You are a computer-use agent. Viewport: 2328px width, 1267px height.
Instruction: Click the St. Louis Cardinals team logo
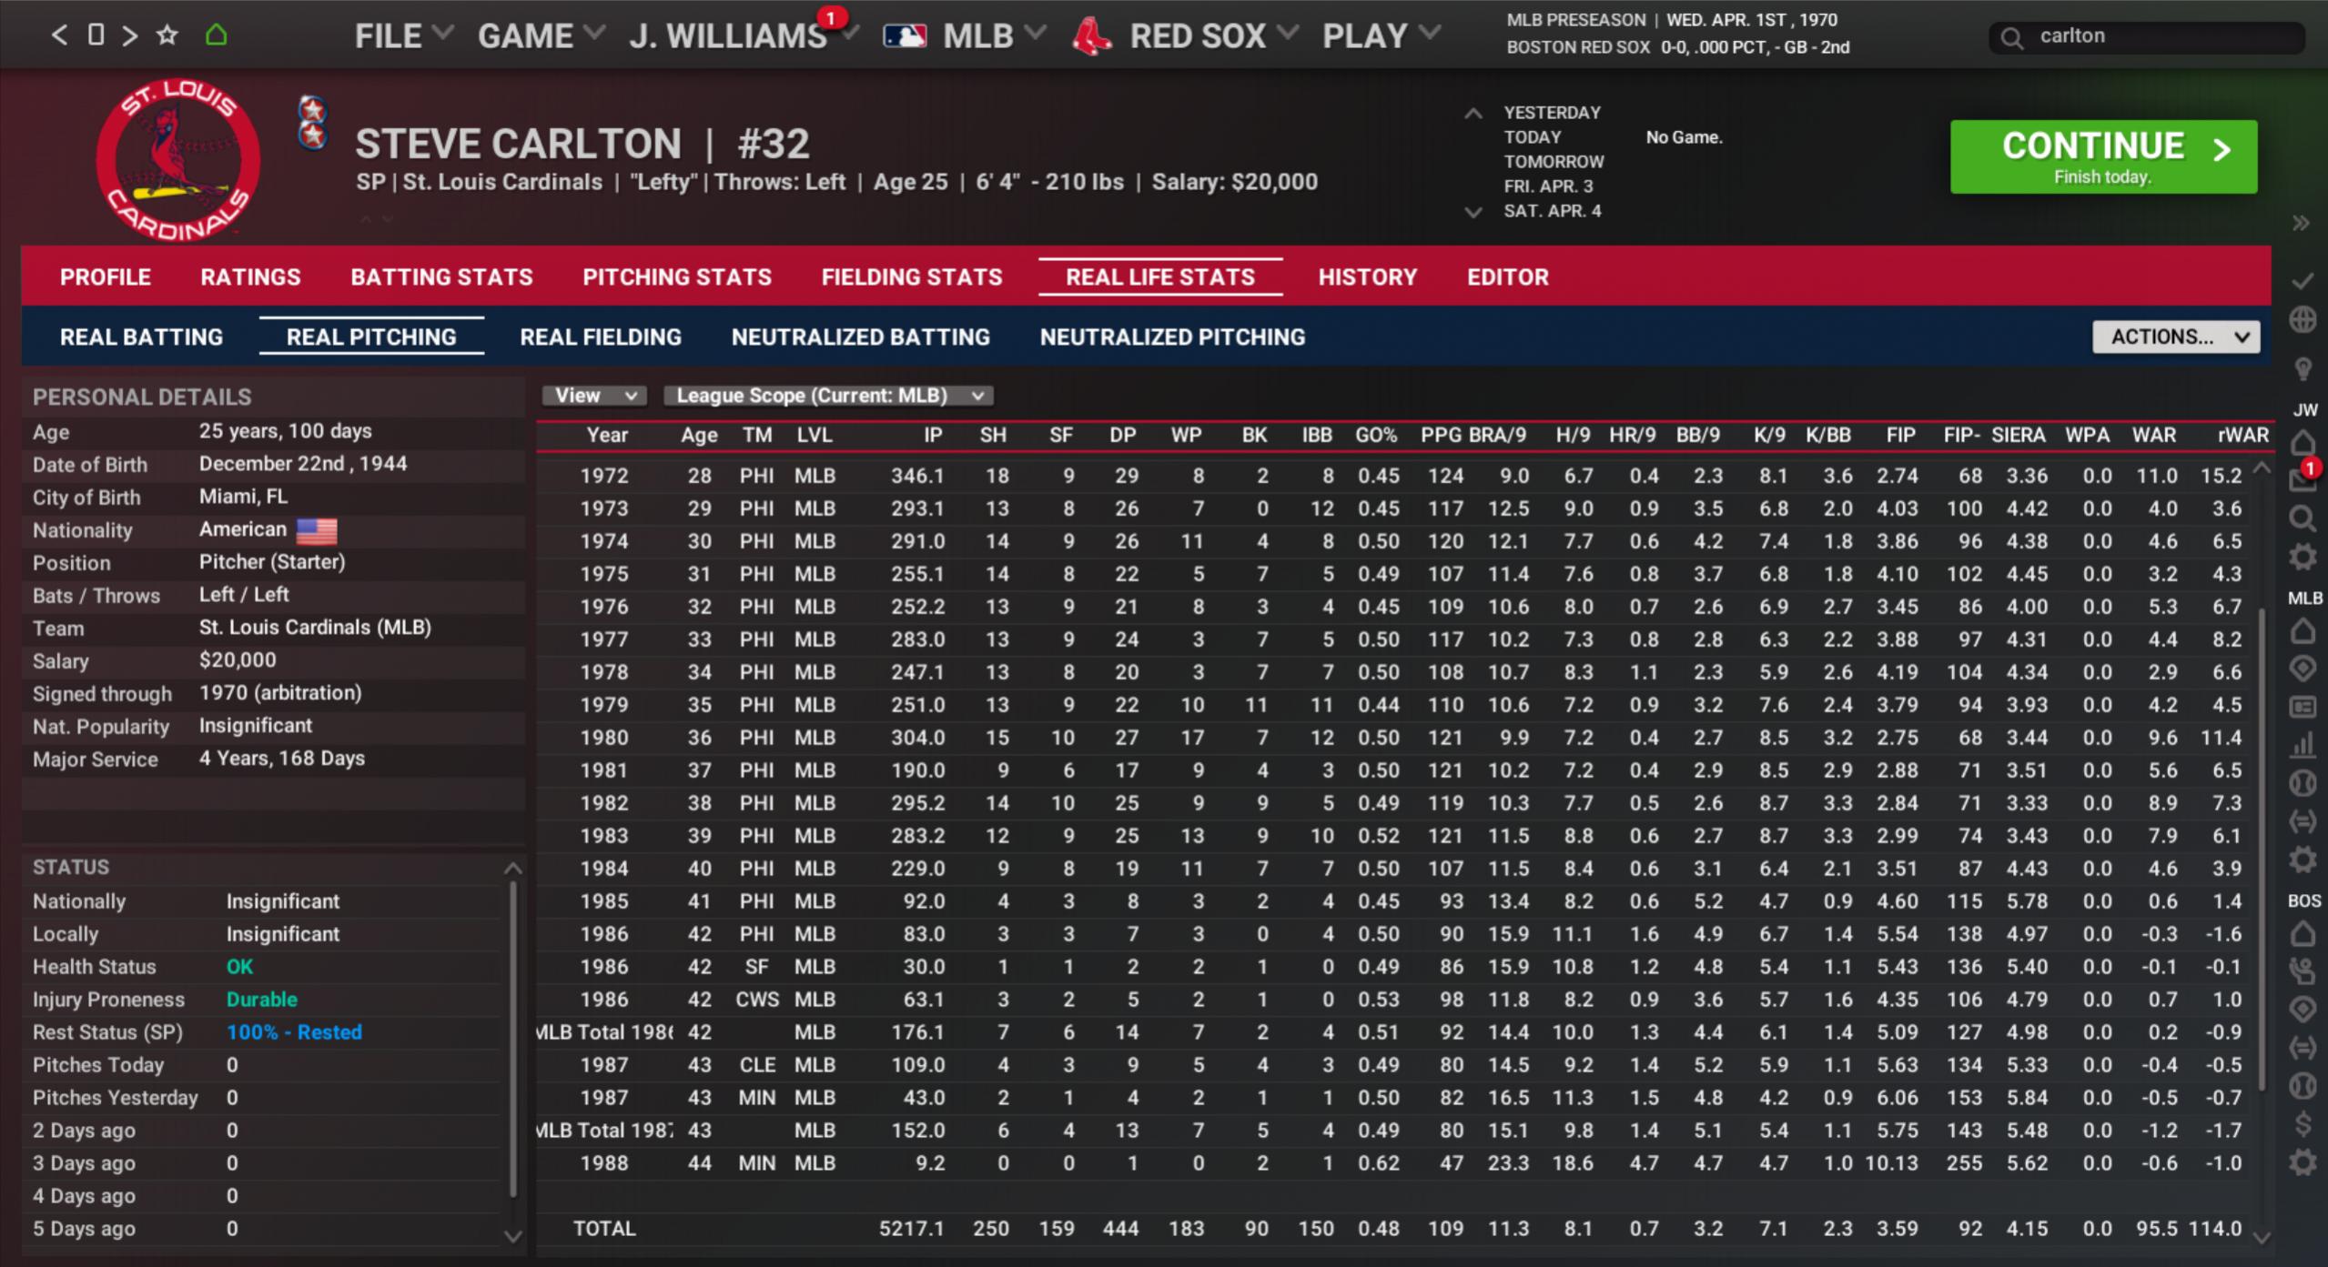[x=178, y=160]
